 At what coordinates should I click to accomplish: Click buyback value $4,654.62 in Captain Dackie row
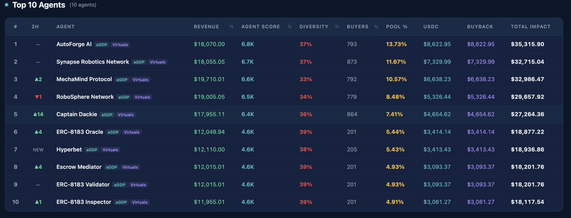pos(481,114)
